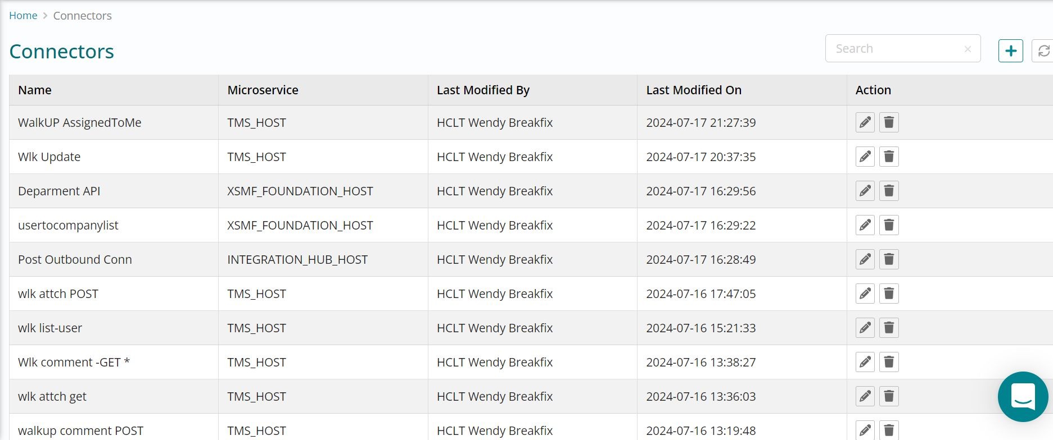
Task: Edit the wlk attch POST connector
Action: tap(865, 294)
